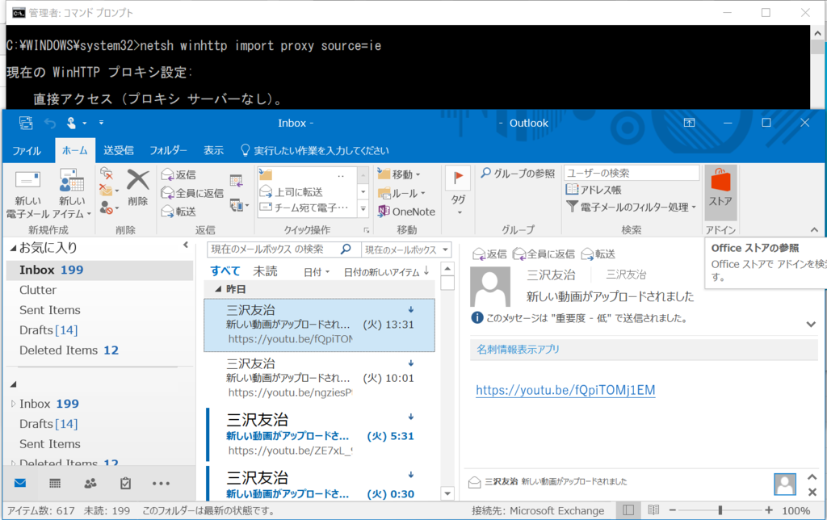
Task: Open 電子メールのフィルター処理 dropdown
Action: tap(632, 207)
